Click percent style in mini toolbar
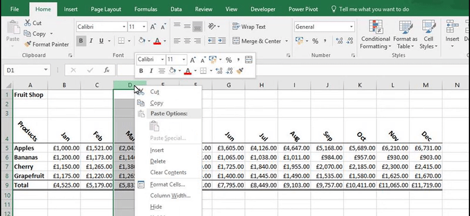 pos(229,60)
